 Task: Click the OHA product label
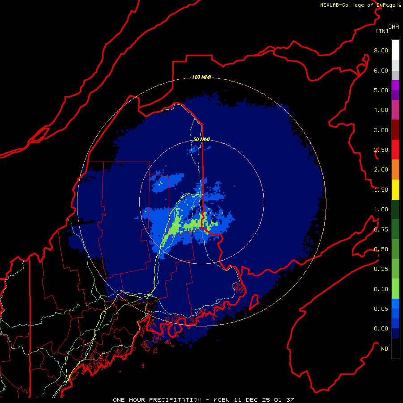click(394, 27)
